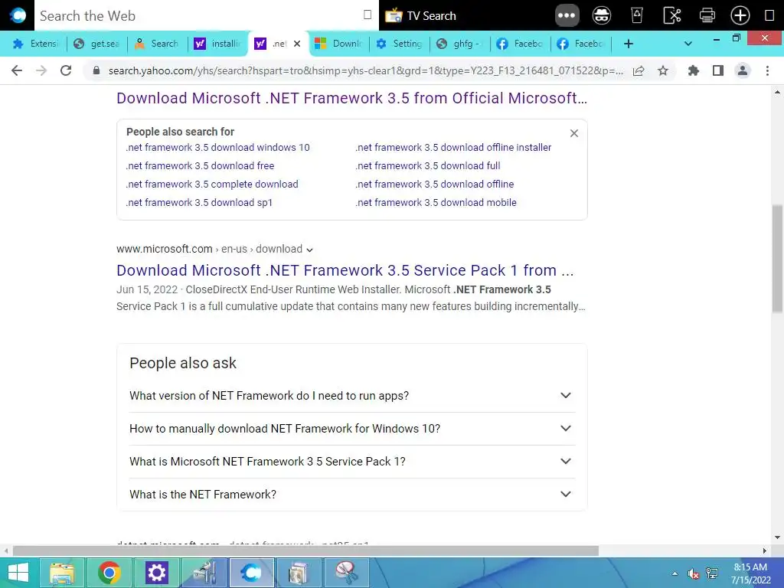Click the recycle bin icon in top bar

tap(636, 15)
